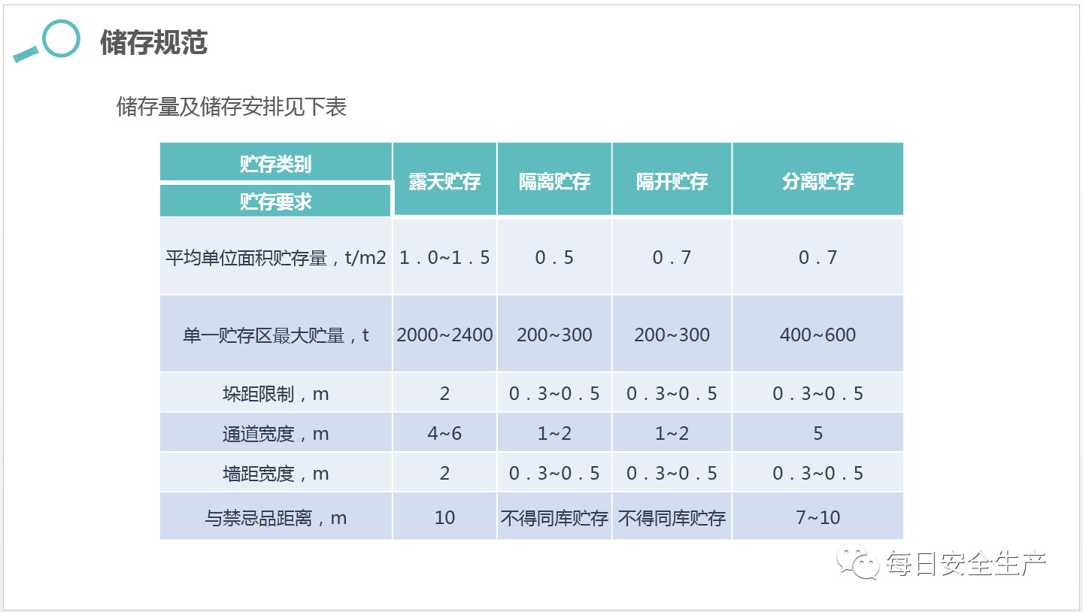The image size is (1083, 612).
Task: Select the 储存规范 slide title
Action: click(153, 43)
